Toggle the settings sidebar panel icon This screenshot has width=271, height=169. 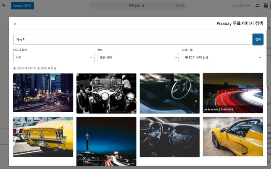266,6
